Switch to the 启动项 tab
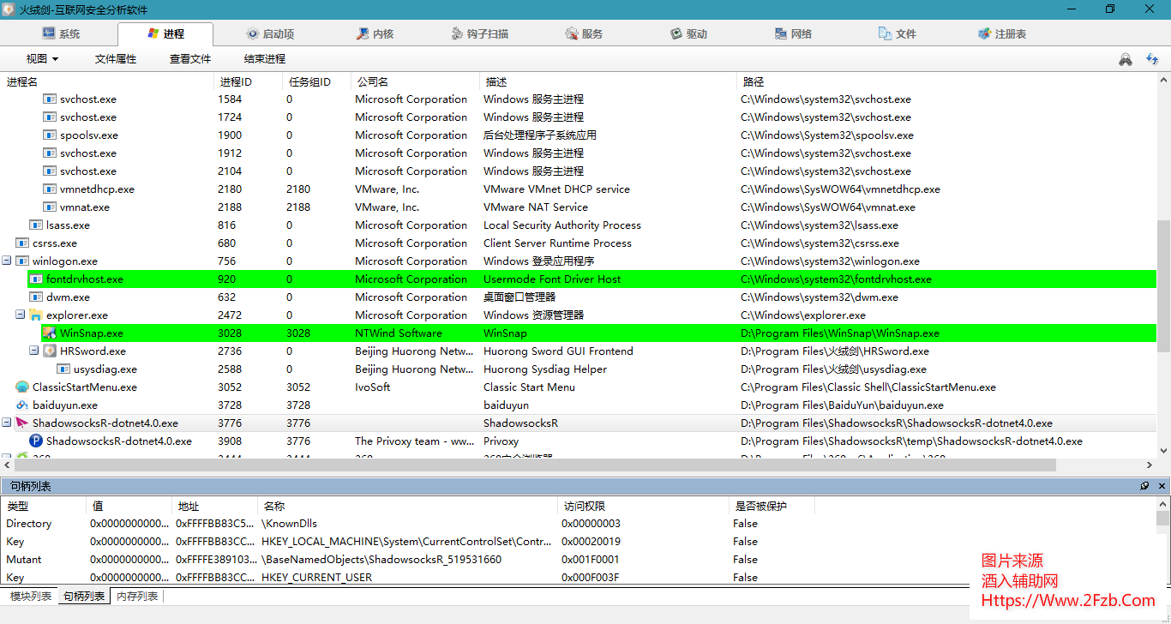The height and width of the screenshot is (624, 1171). (x=270, y=34)
